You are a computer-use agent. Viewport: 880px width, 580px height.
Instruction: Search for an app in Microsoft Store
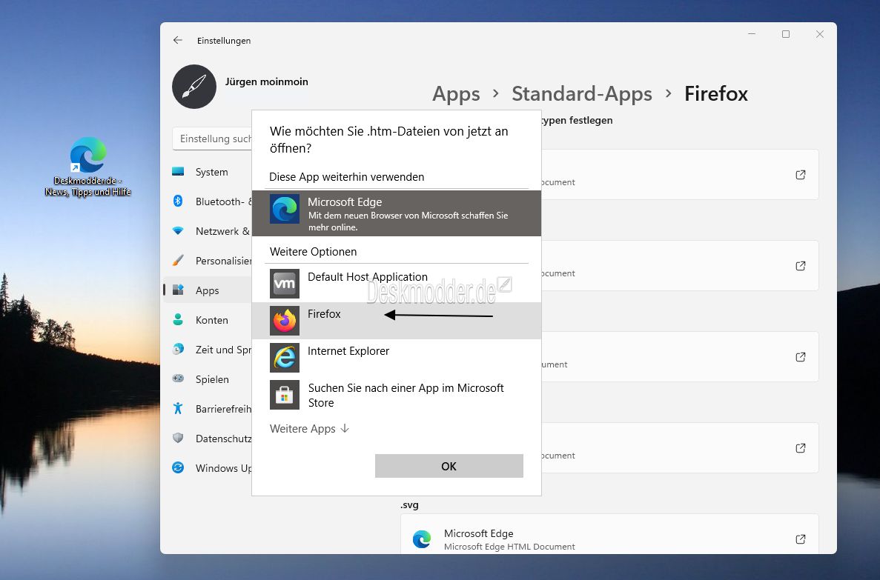396,395
